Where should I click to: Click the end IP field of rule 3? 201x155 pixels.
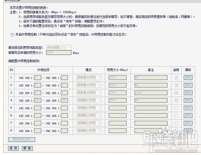64,93
